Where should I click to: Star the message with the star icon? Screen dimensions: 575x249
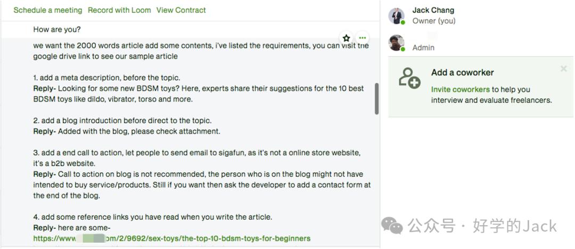pos(346,38)
